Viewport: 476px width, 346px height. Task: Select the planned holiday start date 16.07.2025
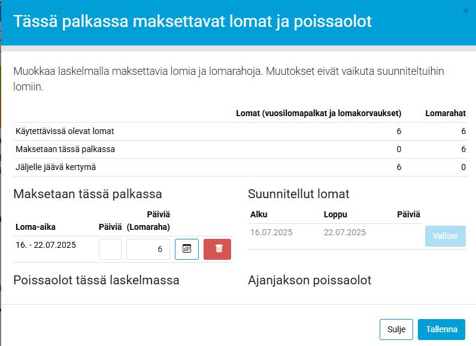click(271, 232)
